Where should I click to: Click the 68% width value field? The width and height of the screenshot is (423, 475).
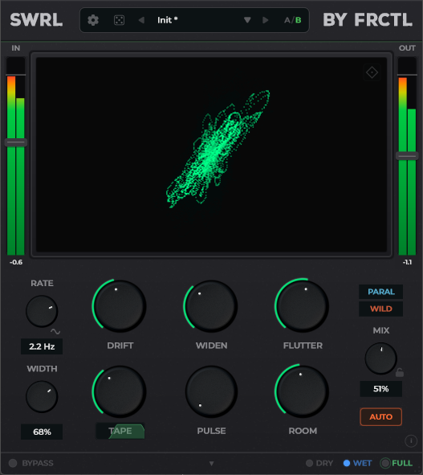coord(42,432)
